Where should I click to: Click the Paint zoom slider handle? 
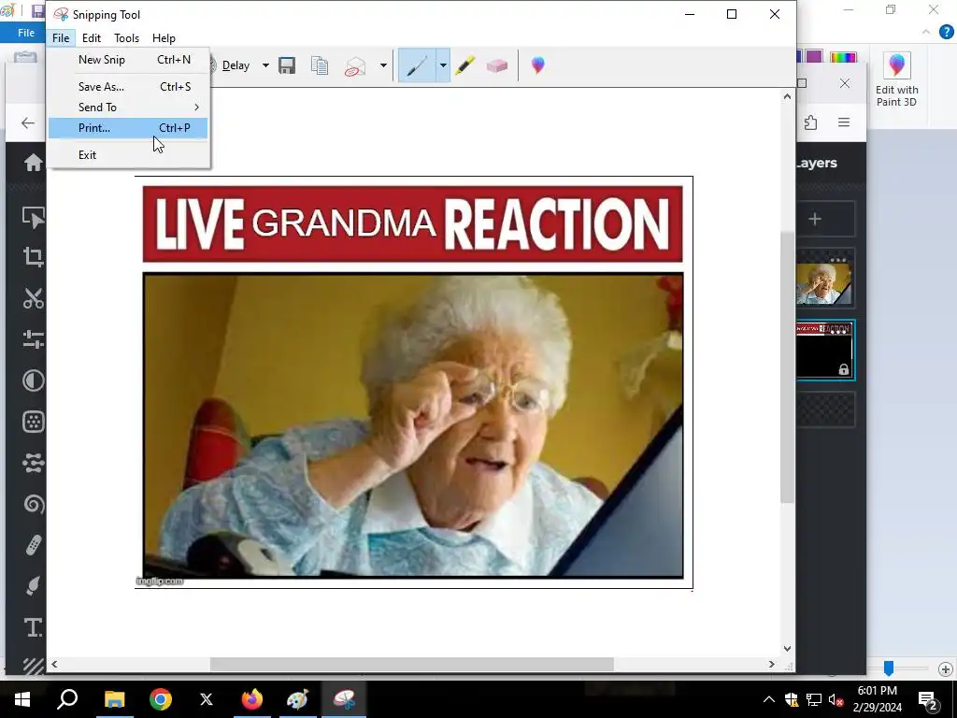click(889, 668)
